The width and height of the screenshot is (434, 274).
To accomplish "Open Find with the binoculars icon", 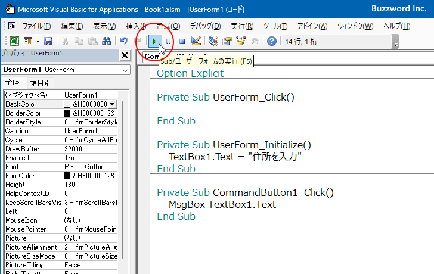I will point(106,41).
